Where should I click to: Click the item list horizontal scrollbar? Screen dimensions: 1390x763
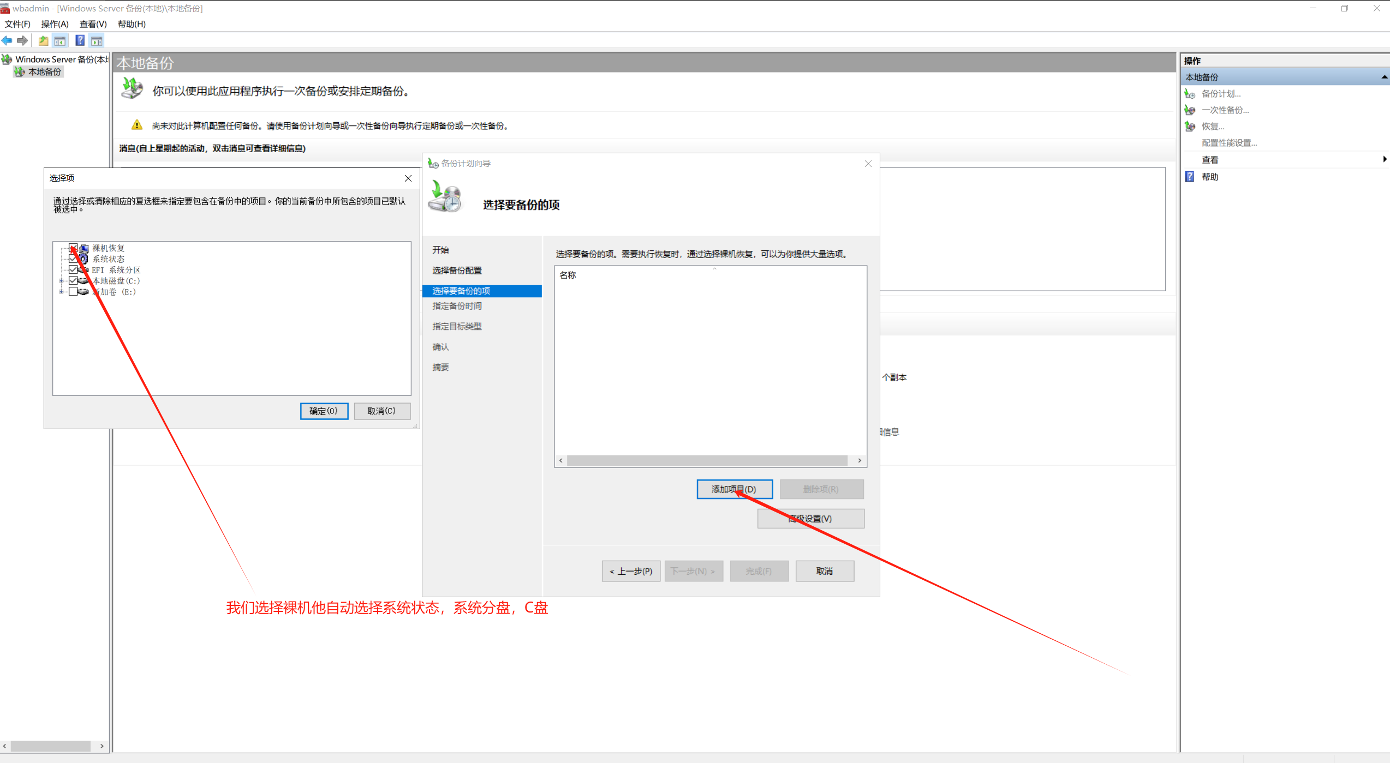click(x=707, y=461)
